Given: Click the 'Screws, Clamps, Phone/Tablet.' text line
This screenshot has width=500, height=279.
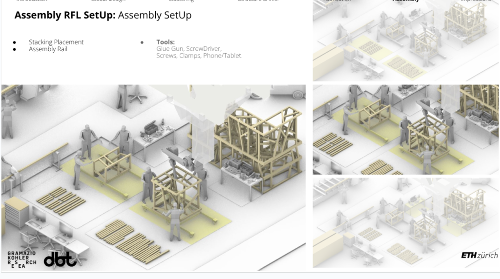Looking at the screenshot, I should coord(199,56).
